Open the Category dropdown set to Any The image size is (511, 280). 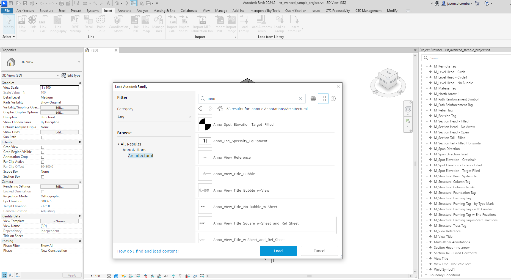click(x=154, y=117)
